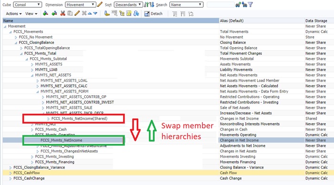Select the FCCS_Mvmts_NetIncome(Shared) member
The image size is (334, 185).
[79, 119]
